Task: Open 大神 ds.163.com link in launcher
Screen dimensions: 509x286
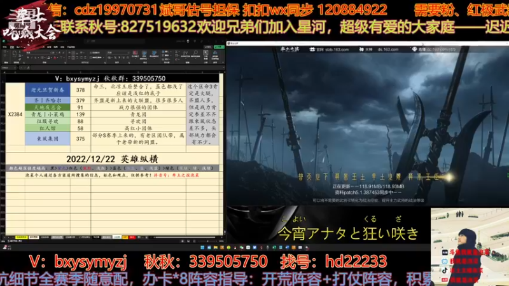Action: point(379,50)
